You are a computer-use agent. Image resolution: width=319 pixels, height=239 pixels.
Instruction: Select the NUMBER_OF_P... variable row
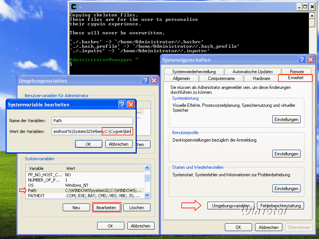tap(85, 180)
